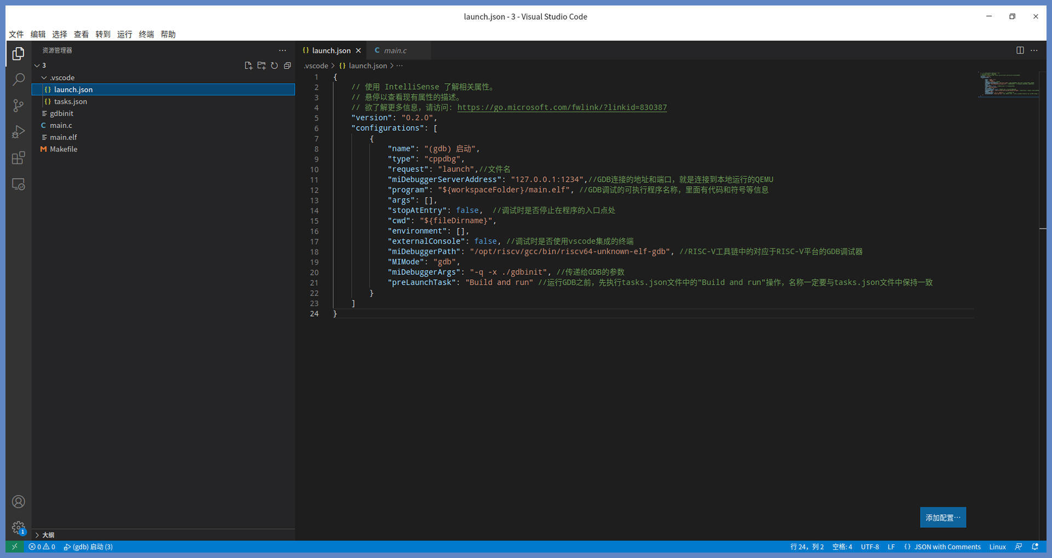The image size is (1052, 558).
Task: Open the Search view in activity bar
Action: pos(18,80)
